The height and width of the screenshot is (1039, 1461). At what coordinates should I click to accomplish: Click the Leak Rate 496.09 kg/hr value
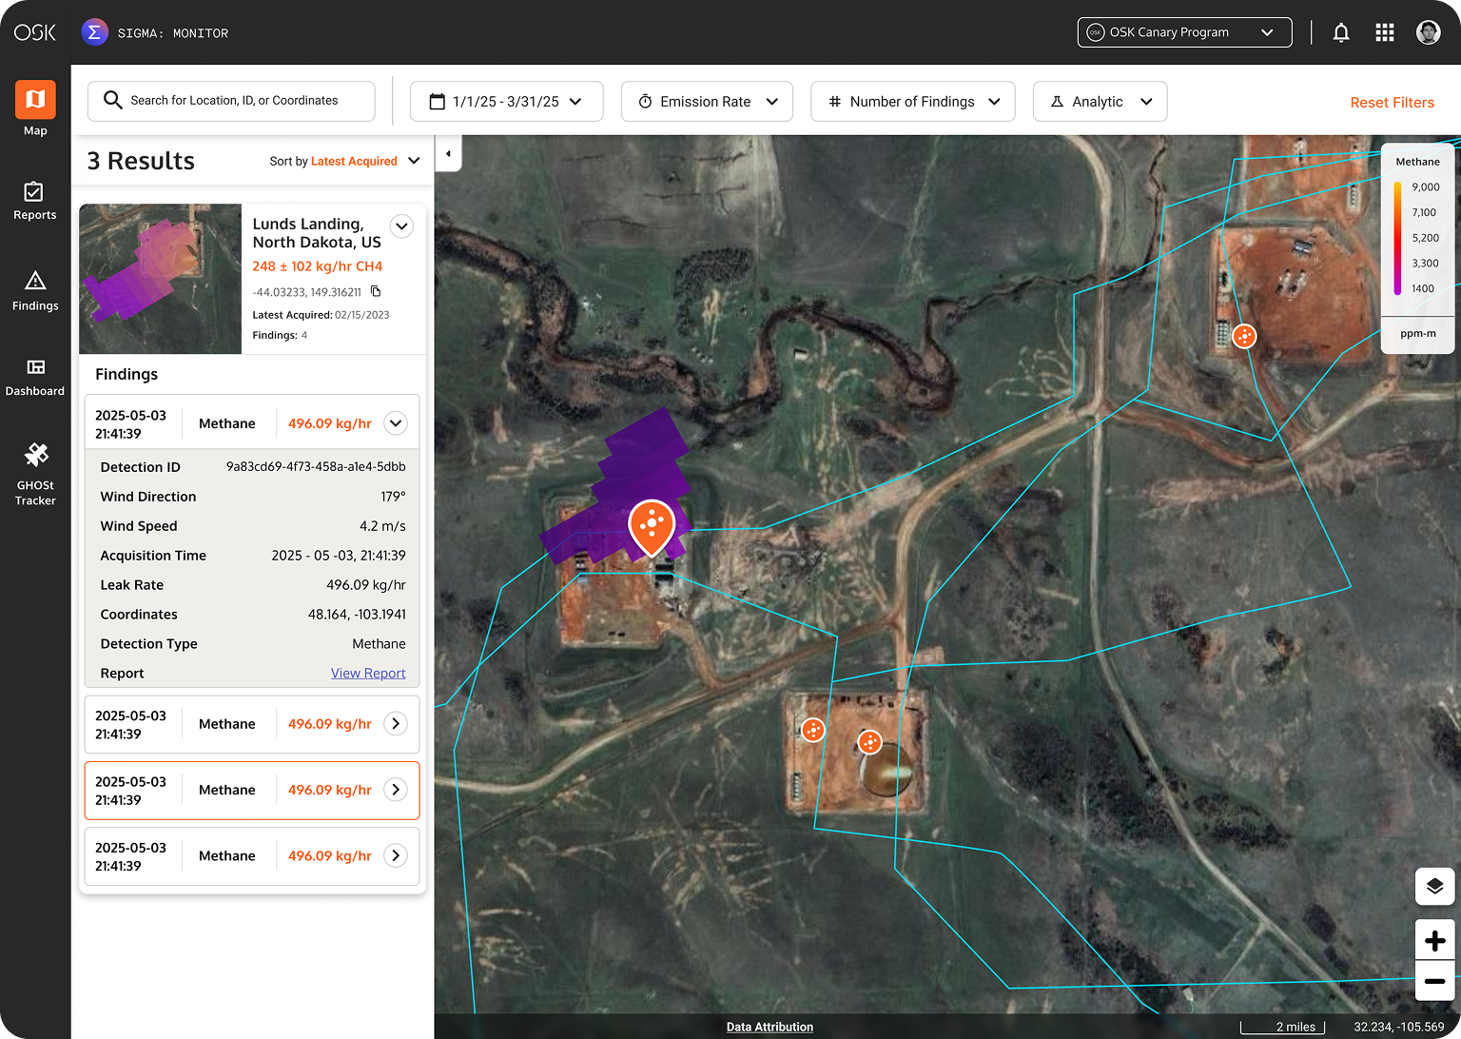pos(366,585)
